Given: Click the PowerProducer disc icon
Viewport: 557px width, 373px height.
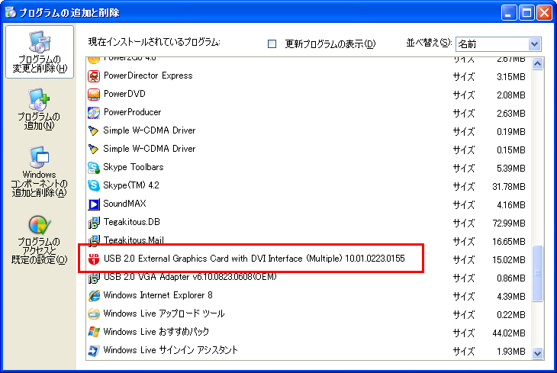Looking at the screenshot, I should coord(94,113).
